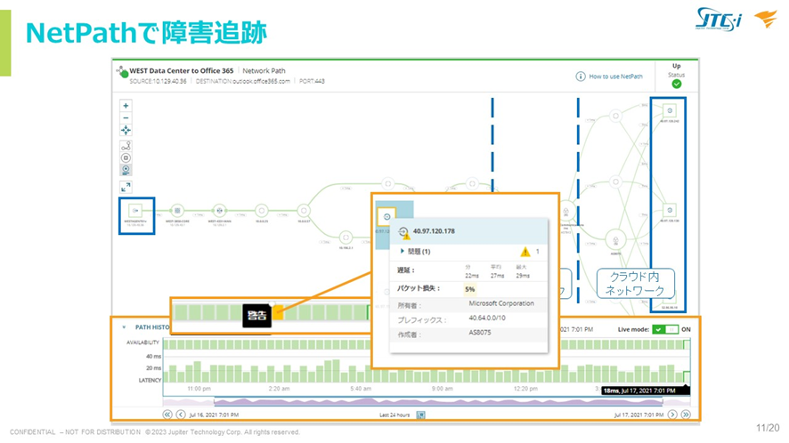This screenshot has width=789, height=443.
Task: Jump to earliest history double-left arrow
Action: click(167, 415)
